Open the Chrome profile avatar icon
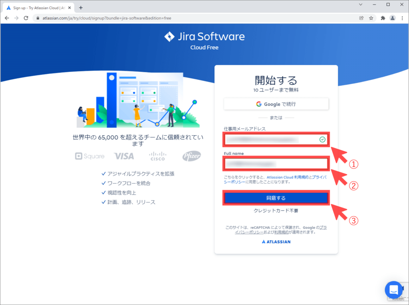This screenshot has height=305, width=409. (x=393, y=18)
